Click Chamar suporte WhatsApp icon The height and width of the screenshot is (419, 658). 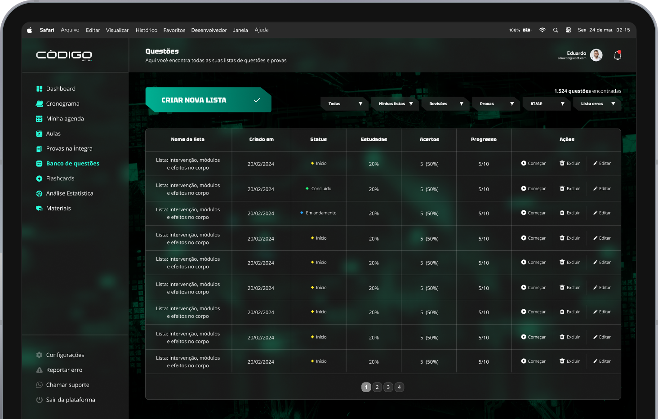(x=40, y=385)
